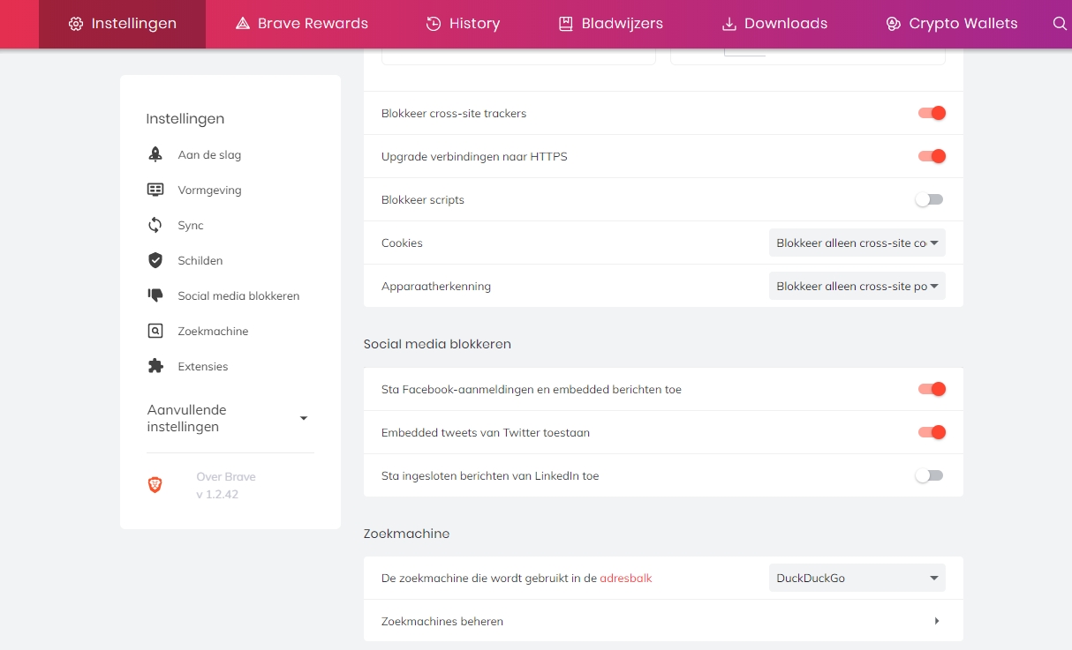
Task: Click the Sync arrows icon
Action: pyautogui.click(x=155, y=225)
